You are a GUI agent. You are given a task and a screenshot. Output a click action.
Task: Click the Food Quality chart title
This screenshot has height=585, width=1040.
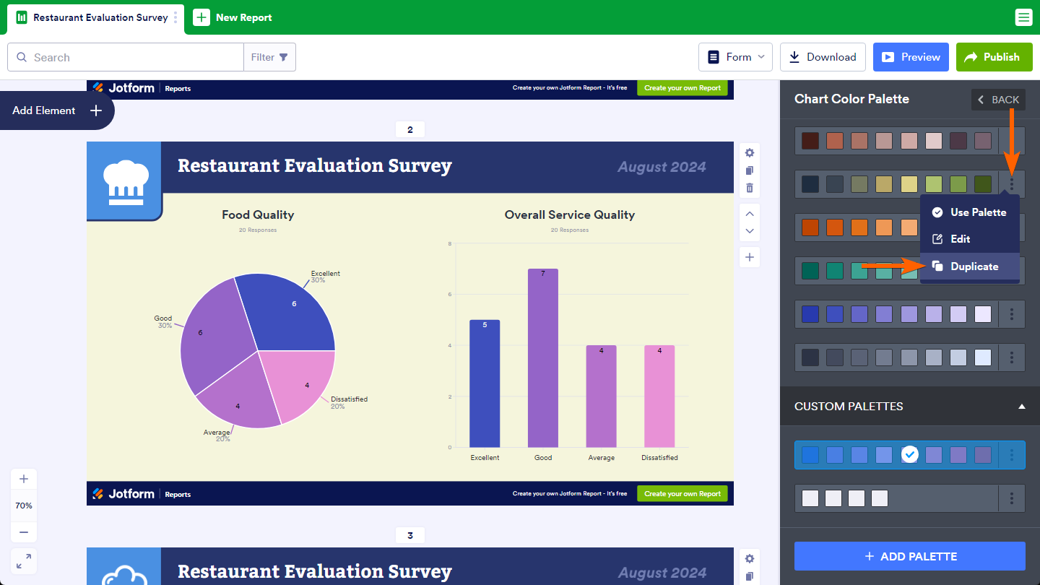coord(258,214)
